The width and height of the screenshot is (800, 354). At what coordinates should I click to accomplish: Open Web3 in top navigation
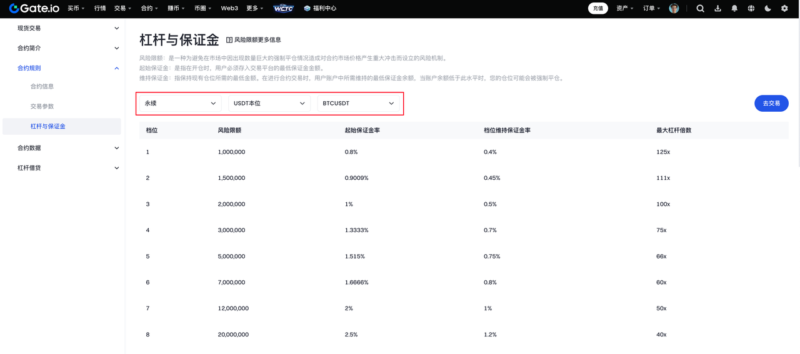(229, 9)
